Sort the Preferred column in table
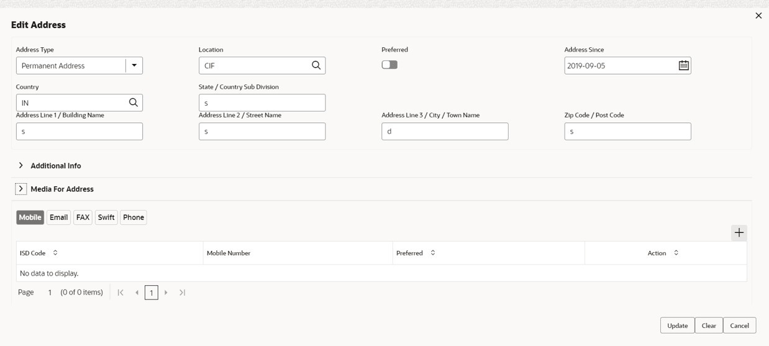This screenshot has width=769, height=346. tap(433, 253)
